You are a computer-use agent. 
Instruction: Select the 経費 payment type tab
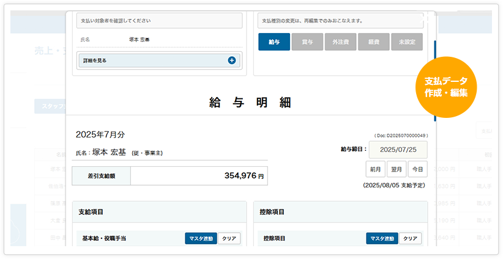pos(374,42)
